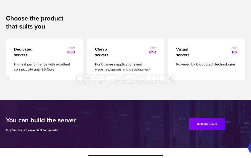The height and width of the screenshot is (158, 251).
Task: Click 'Choose the product that suits you' heading
Action: pos(35,22)
